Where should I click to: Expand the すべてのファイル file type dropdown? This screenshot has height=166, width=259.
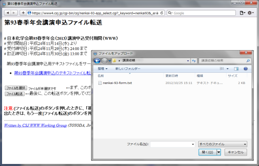(x=223, y=144)
